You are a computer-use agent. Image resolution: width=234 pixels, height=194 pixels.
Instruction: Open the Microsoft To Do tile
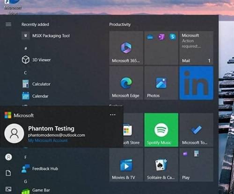[197, 130]
